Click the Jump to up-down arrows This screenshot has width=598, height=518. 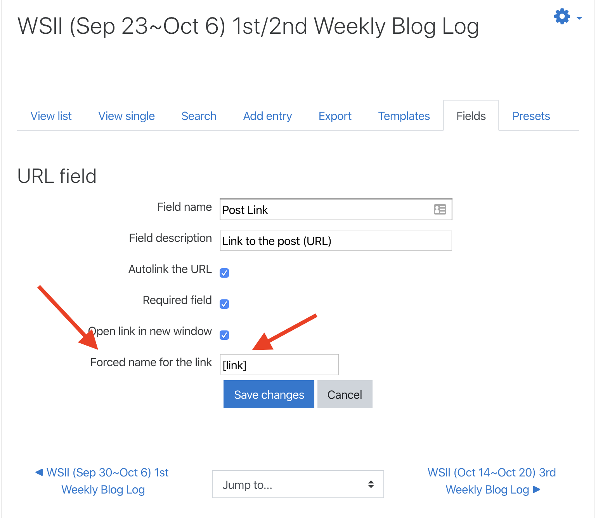click(x=371, y=484)
